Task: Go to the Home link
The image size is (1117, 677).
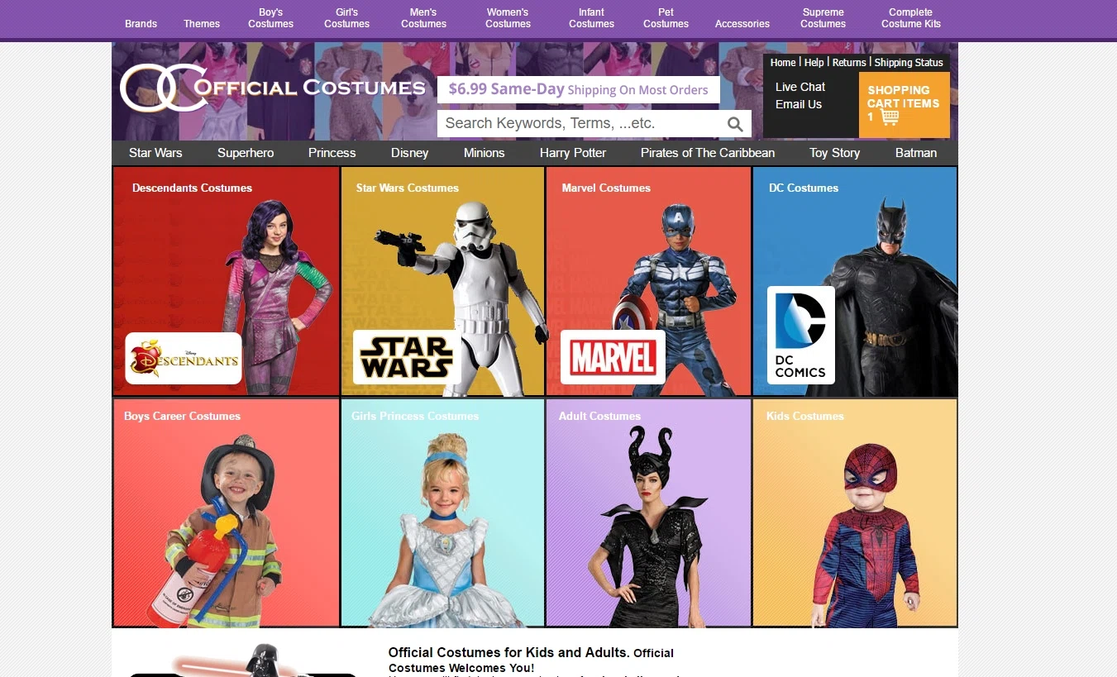Action: coord(783,62)
